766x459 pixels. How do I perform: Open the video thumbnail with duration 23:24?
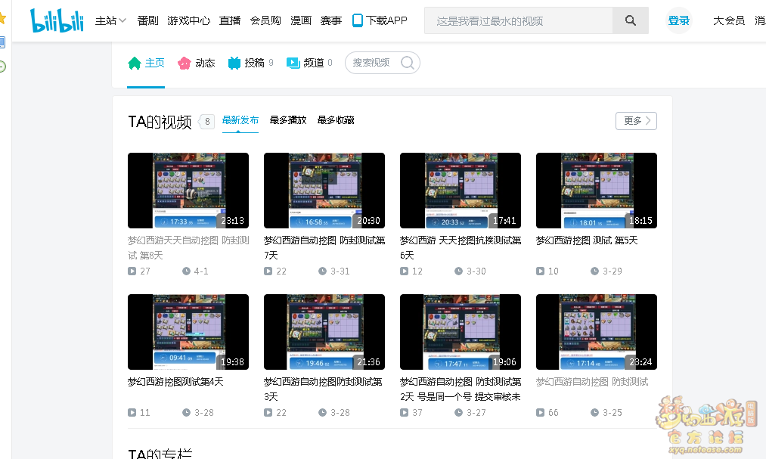click(x=597, y=332)
